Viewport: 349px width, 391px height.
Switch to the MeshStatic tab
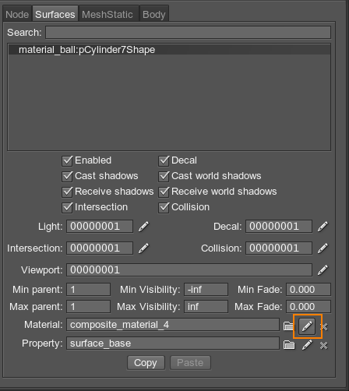pos(108,14)
